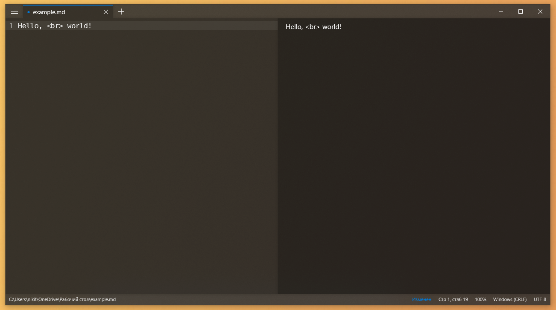Open go-to-line via 'Стр 1, стлб 19'
The width and height of the screenshot is (556, 310).
[453, 299]
